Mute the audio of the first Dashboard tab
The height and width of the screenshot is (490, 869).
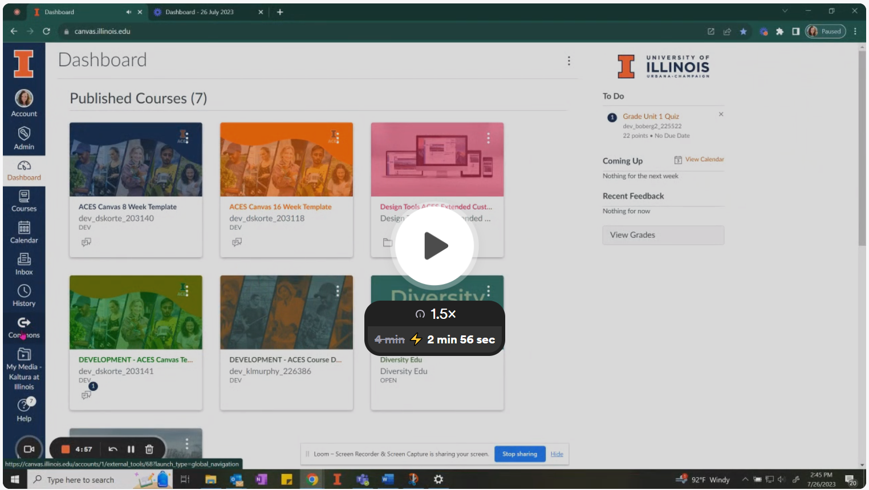(128, 12)
